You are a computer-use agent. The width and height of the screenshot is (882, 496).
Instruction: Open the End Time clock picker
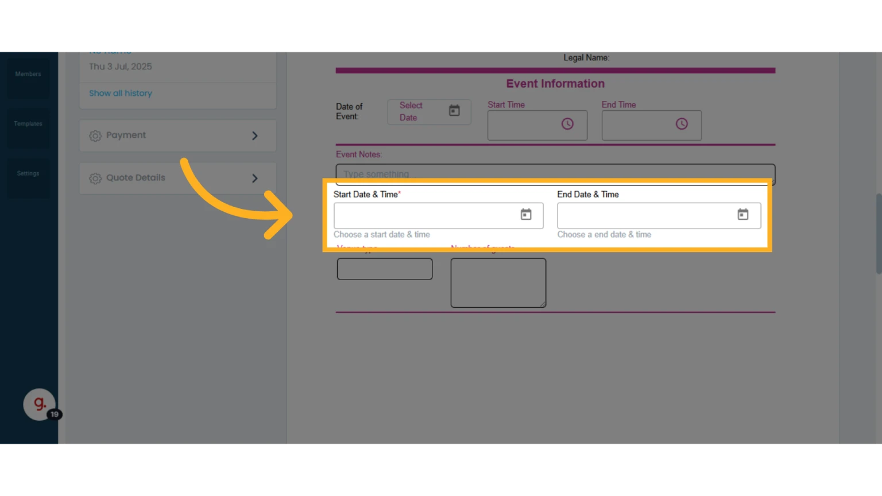(x=682, y=124)
